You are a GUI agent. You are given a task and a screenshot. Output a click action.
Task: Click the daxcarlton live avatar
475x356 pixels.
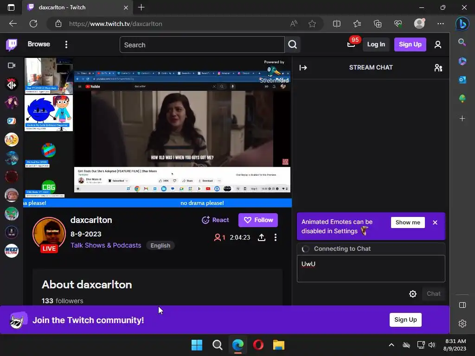49,234
